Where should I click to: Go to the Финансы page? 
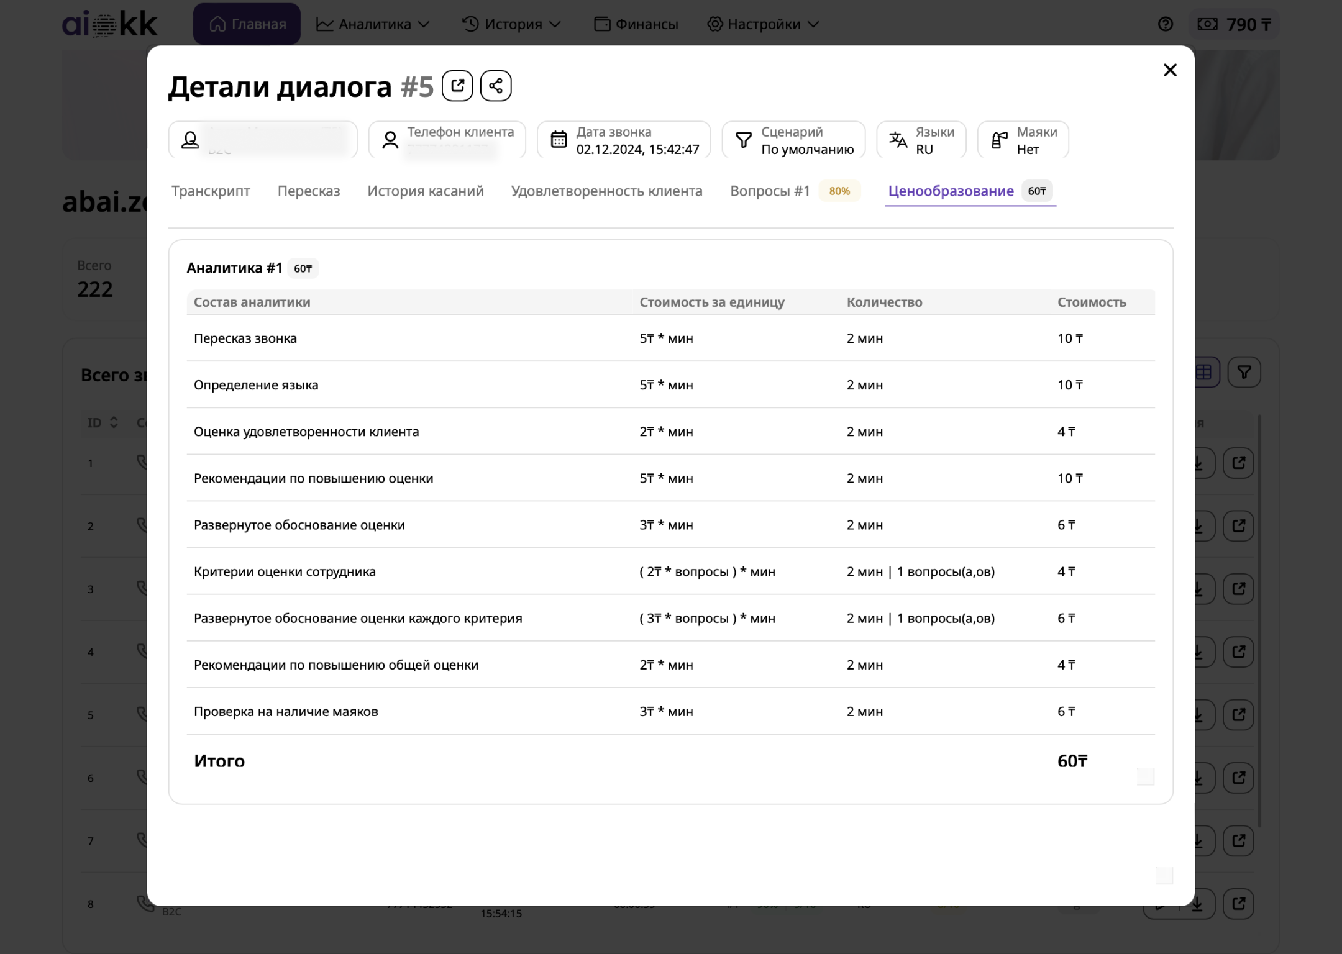(636, 24)
